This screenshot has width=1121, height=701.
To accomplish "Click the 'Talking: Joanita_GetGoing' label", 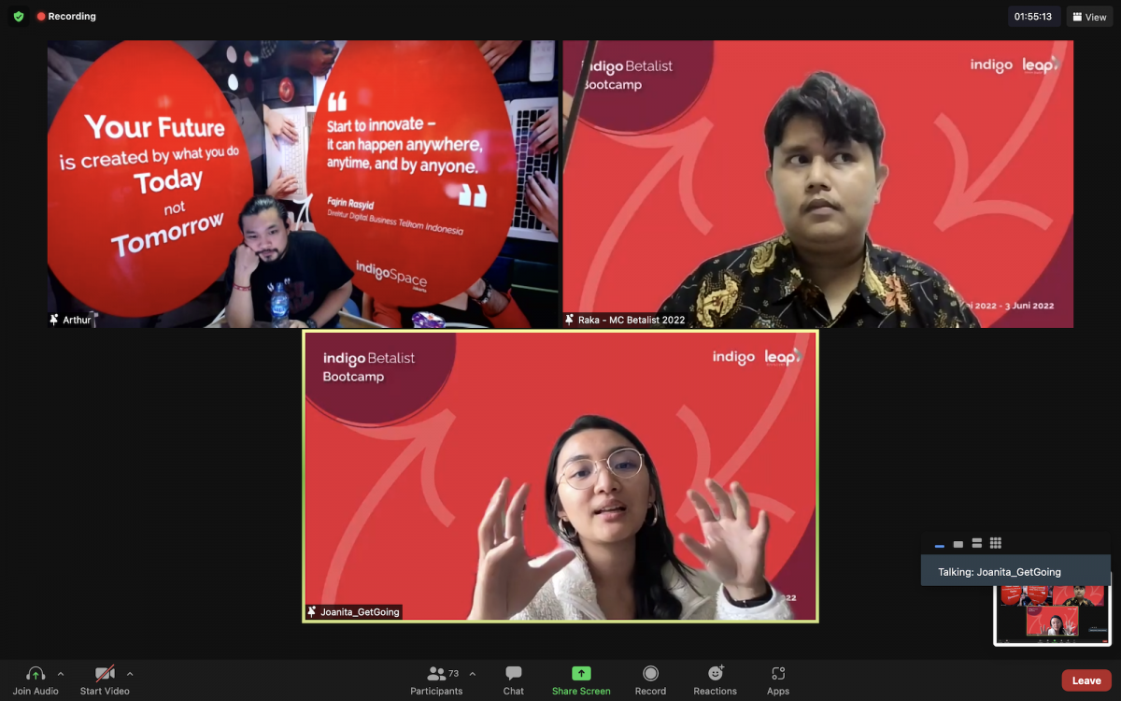I will click(x=1000, y=572).
